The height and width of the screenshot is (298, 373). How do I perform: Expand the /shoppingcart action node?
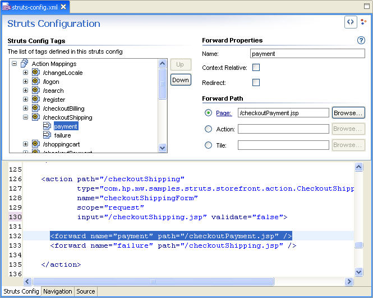(x=25, y=144)
